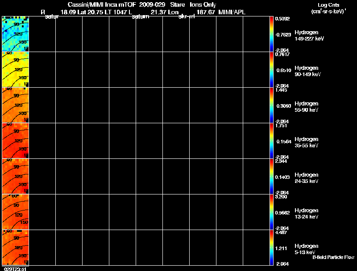
Task: Click the Hydrogen 55-90 keV image thumbnail
Action: (x=16, y=105)
